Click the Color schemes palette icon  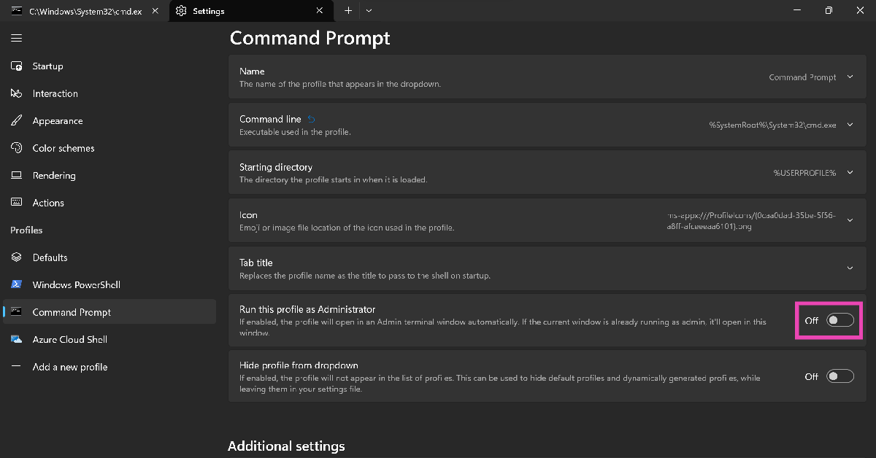[17, 148]
